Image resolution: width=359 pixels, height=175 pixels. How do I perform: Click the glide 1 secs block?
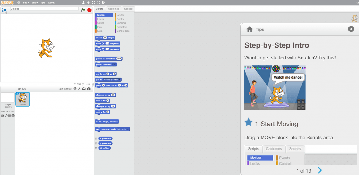[111, 85]
